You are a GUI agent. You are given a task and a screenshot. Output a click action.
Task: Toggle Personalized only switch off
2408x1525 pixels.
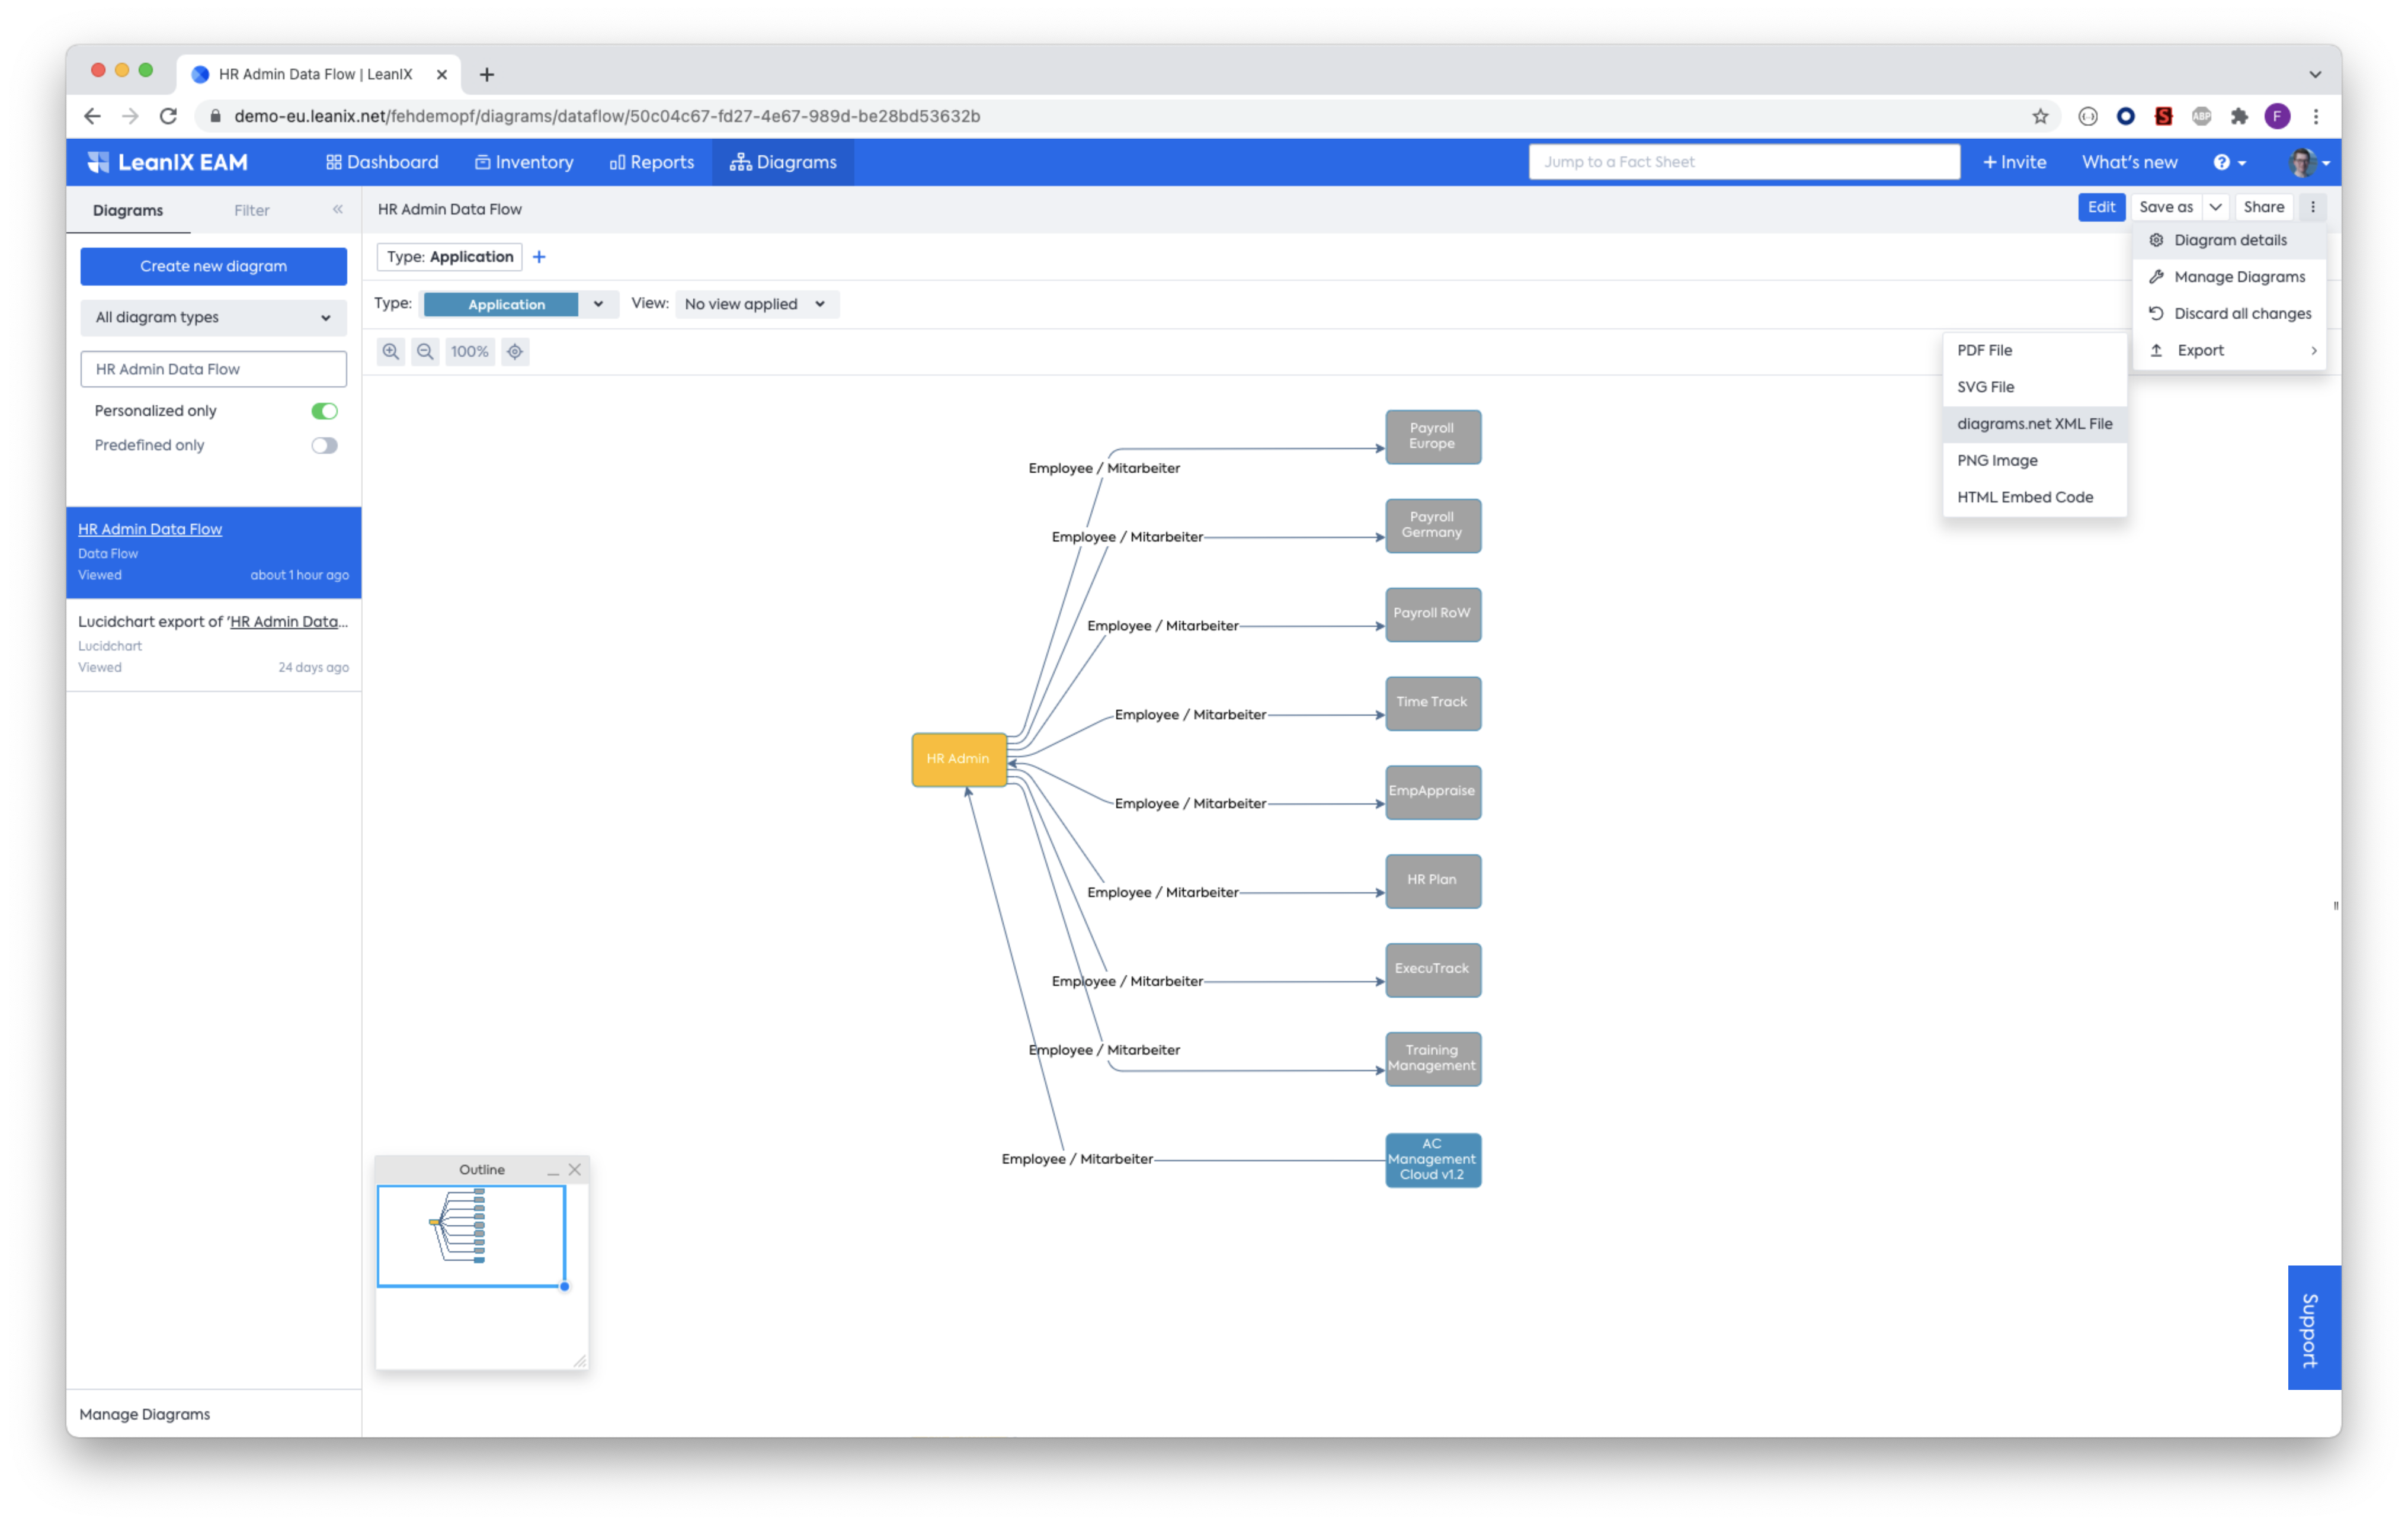tap(324, 411)
